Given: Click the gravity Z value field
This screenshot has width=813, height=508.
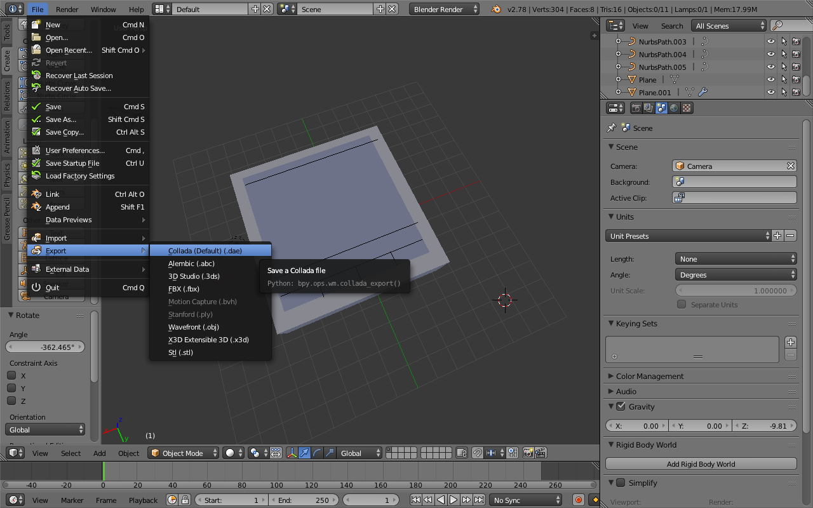Looking at the screenshot, I should pyautogui.click(x=764, y=426).
